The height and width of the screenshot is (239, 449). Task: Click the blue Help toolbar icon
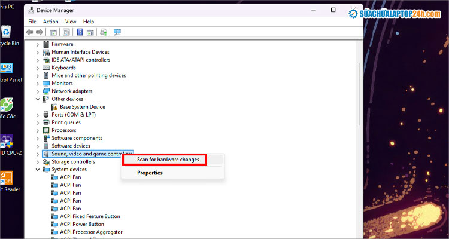(x=79, y=32)
